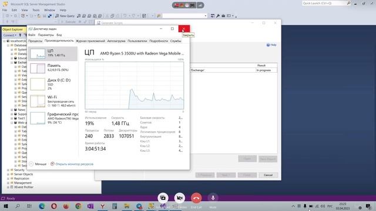Screen dimensions: 376x211
Task: Collapse the Databases tree node
Action: pyautogui.click(x=8, y=45)
